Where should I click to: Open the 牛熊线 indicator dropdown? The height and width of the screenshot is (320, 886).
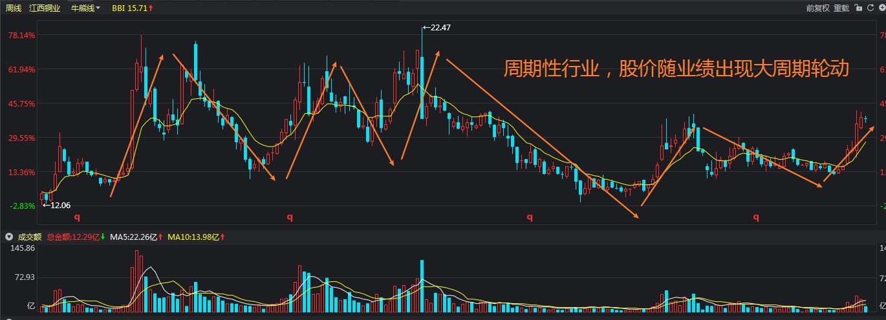click(85, 8)
